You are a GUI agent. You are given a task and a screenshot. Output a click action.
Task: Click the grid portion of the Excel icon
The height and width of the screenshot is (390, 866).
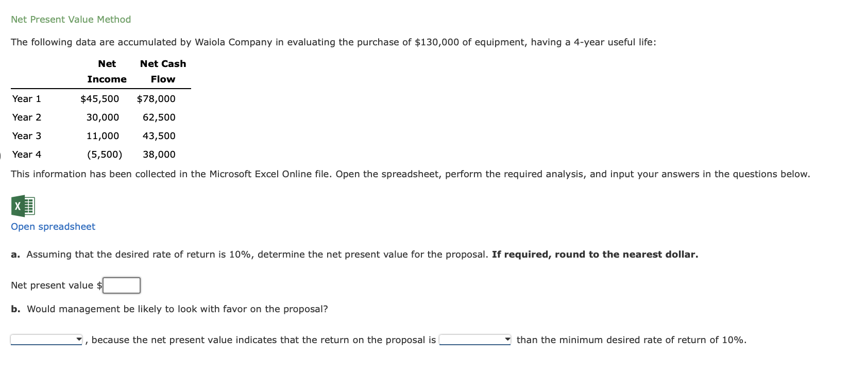(x=29, y=206)
